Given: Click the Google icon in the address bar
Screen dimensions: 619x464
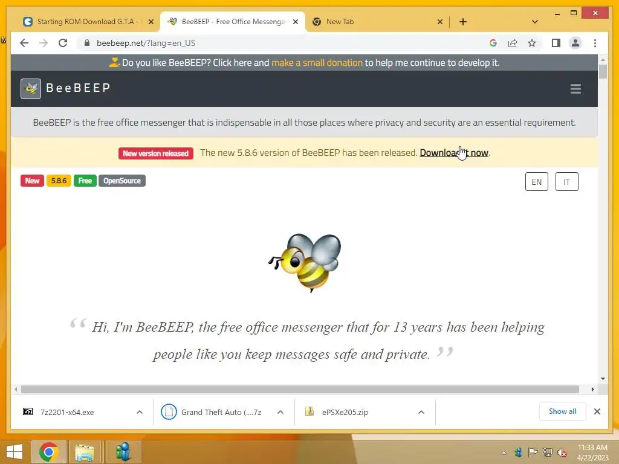Looking at the screenshot, I should (x=493, y=43).
